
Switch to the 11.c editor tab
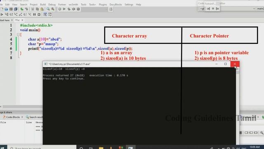pyautogui.click(x=17, y=20)
